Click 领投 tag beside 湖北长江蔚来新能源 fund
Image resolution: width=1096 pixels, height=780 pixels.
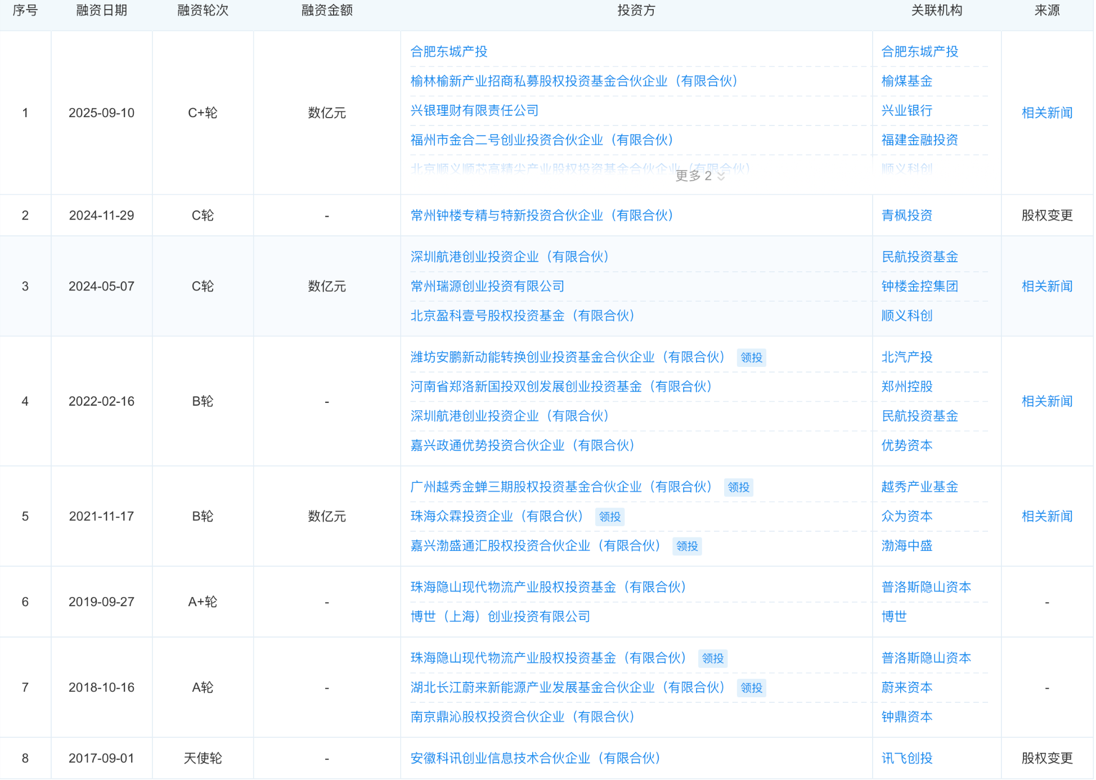pos(751,688)
